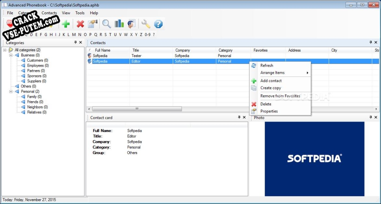Toggle the pin on the Photo panel
Screen dimensions: 381x204
tap(371, 117)
